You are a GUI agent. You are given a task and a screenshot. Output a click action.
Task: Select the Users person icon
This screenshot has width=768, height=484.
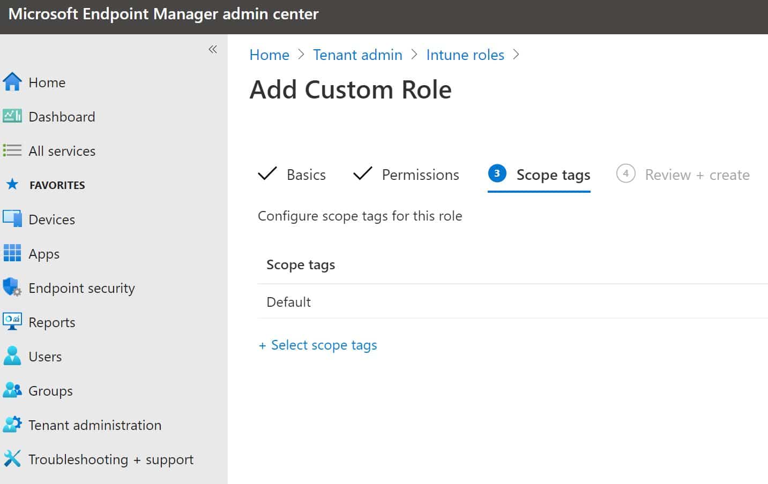[12, 356]
